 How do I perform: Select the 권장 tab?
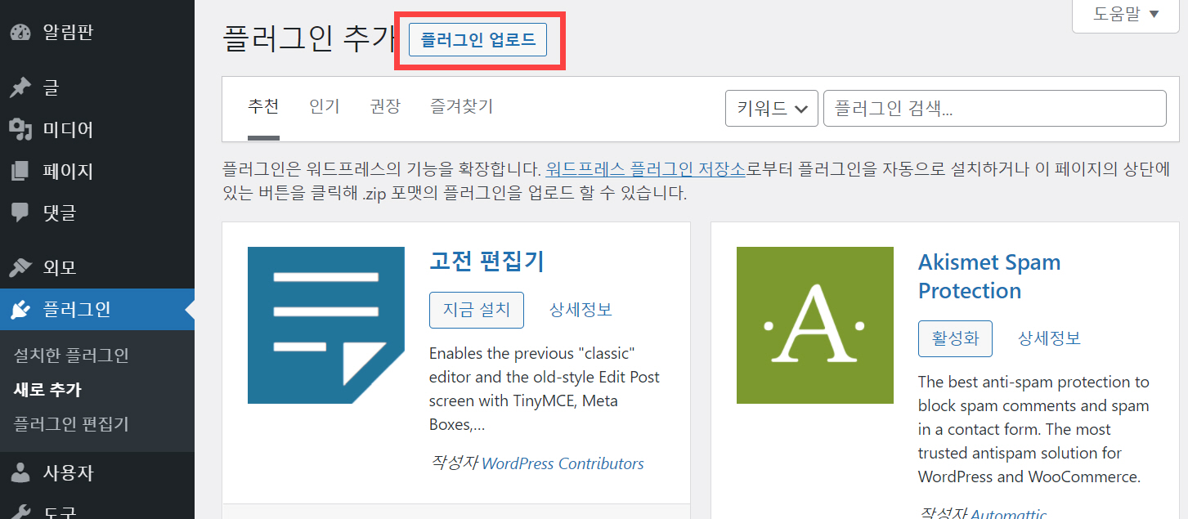pos(384,105)
